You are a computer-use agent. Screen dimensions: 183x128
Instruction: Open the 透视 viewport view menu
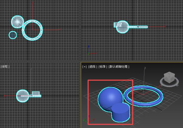coord(93,67)
